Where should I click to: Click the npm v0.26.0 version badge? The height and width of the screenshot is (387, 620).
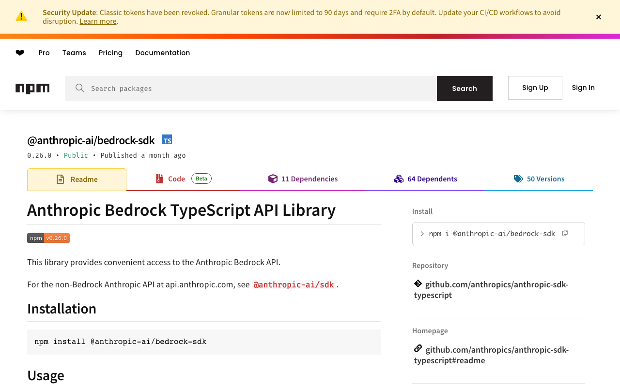48,238
